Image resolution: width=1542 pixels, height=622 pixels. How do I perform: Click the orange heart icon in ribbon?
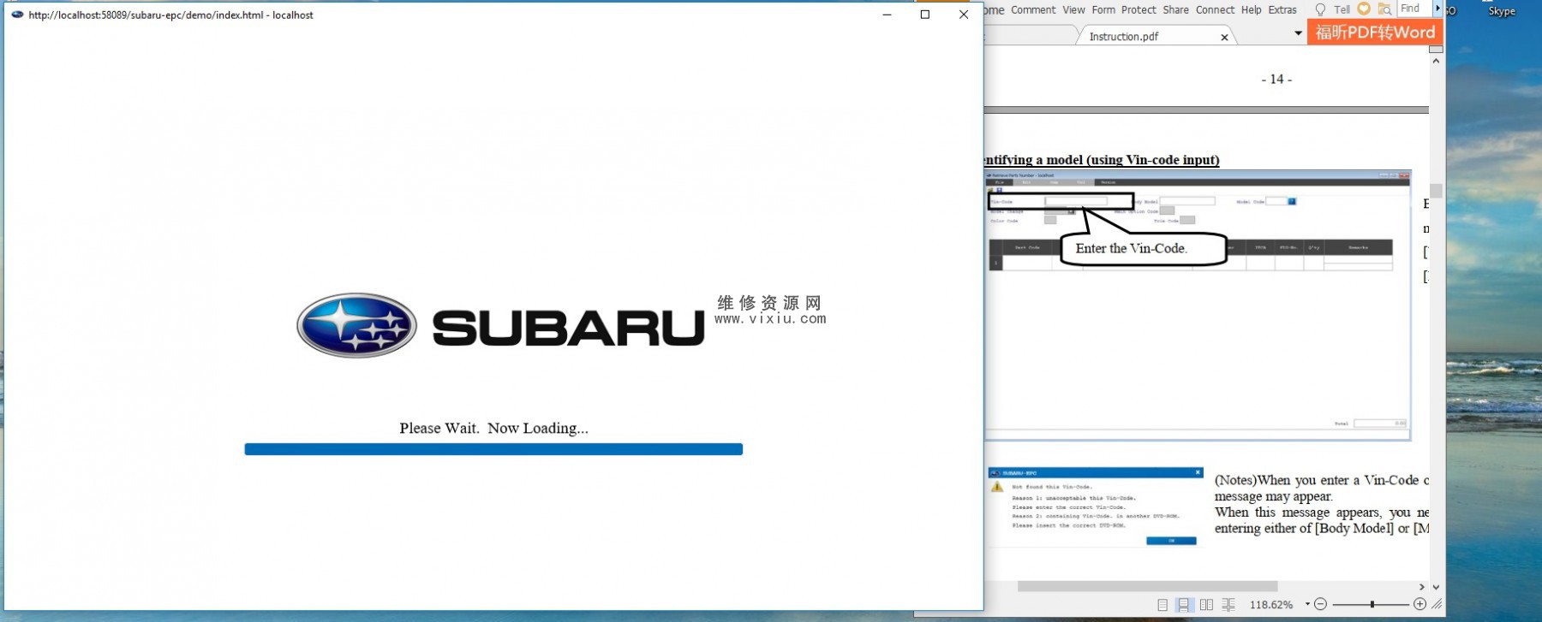coord(1364,9)
